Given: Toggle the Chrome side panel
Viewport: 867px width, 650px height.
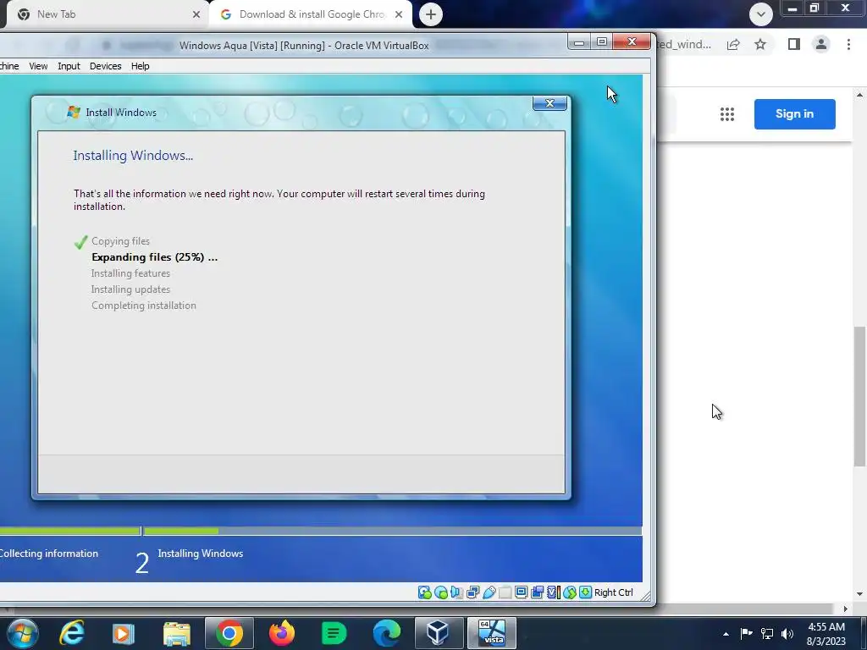Looking at the screenshot, I should click(793, 44).
